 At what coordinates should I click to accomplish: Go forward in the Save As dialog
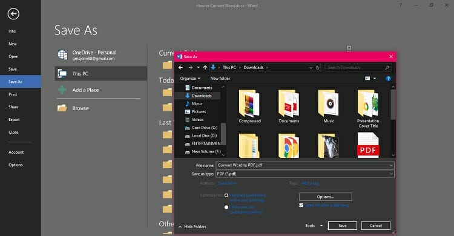[190, 67]
